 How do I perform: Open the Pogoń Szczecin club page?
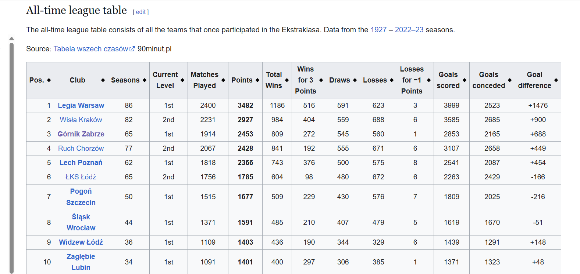tap(81, 197)
